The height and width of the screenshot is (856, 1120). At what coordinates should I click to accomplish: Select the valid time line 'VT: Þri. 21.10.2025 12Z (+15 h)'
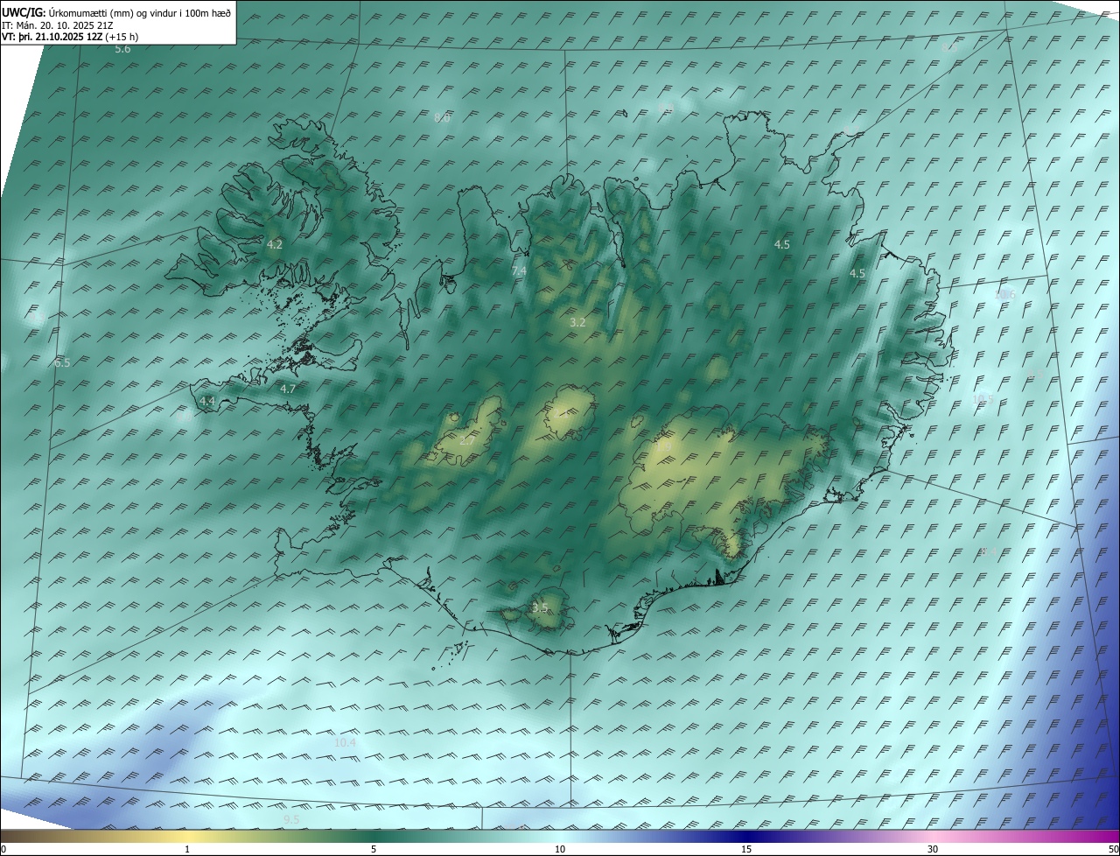[70, 37]
